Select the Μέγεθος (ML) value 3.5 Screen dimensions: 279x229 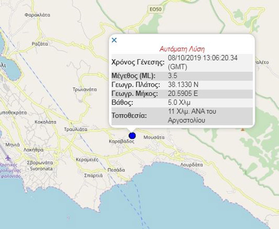click(173, 76)
